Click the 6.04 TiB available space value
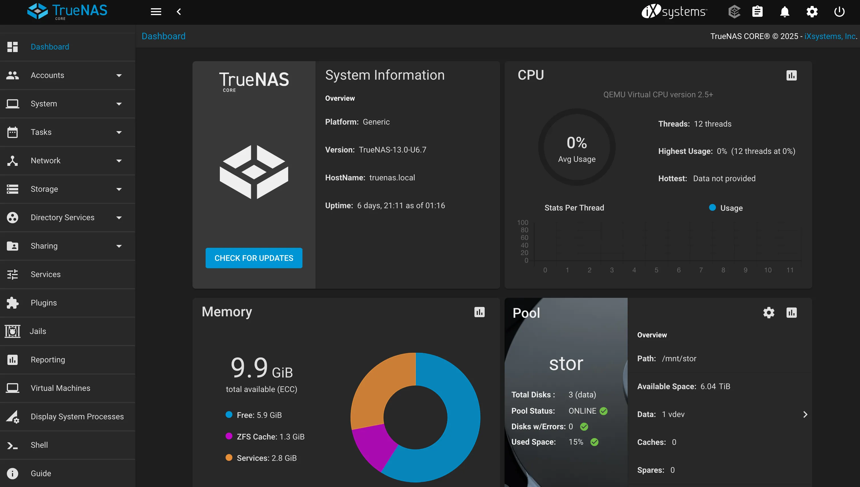Screen dimensions: 860x487 [715, 386]
